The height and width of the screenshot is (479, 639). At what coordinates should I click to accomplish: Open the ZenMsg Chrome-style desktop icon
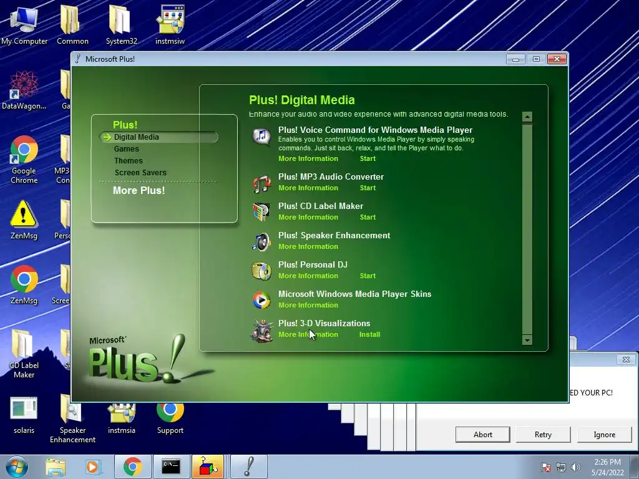point(24,284)
